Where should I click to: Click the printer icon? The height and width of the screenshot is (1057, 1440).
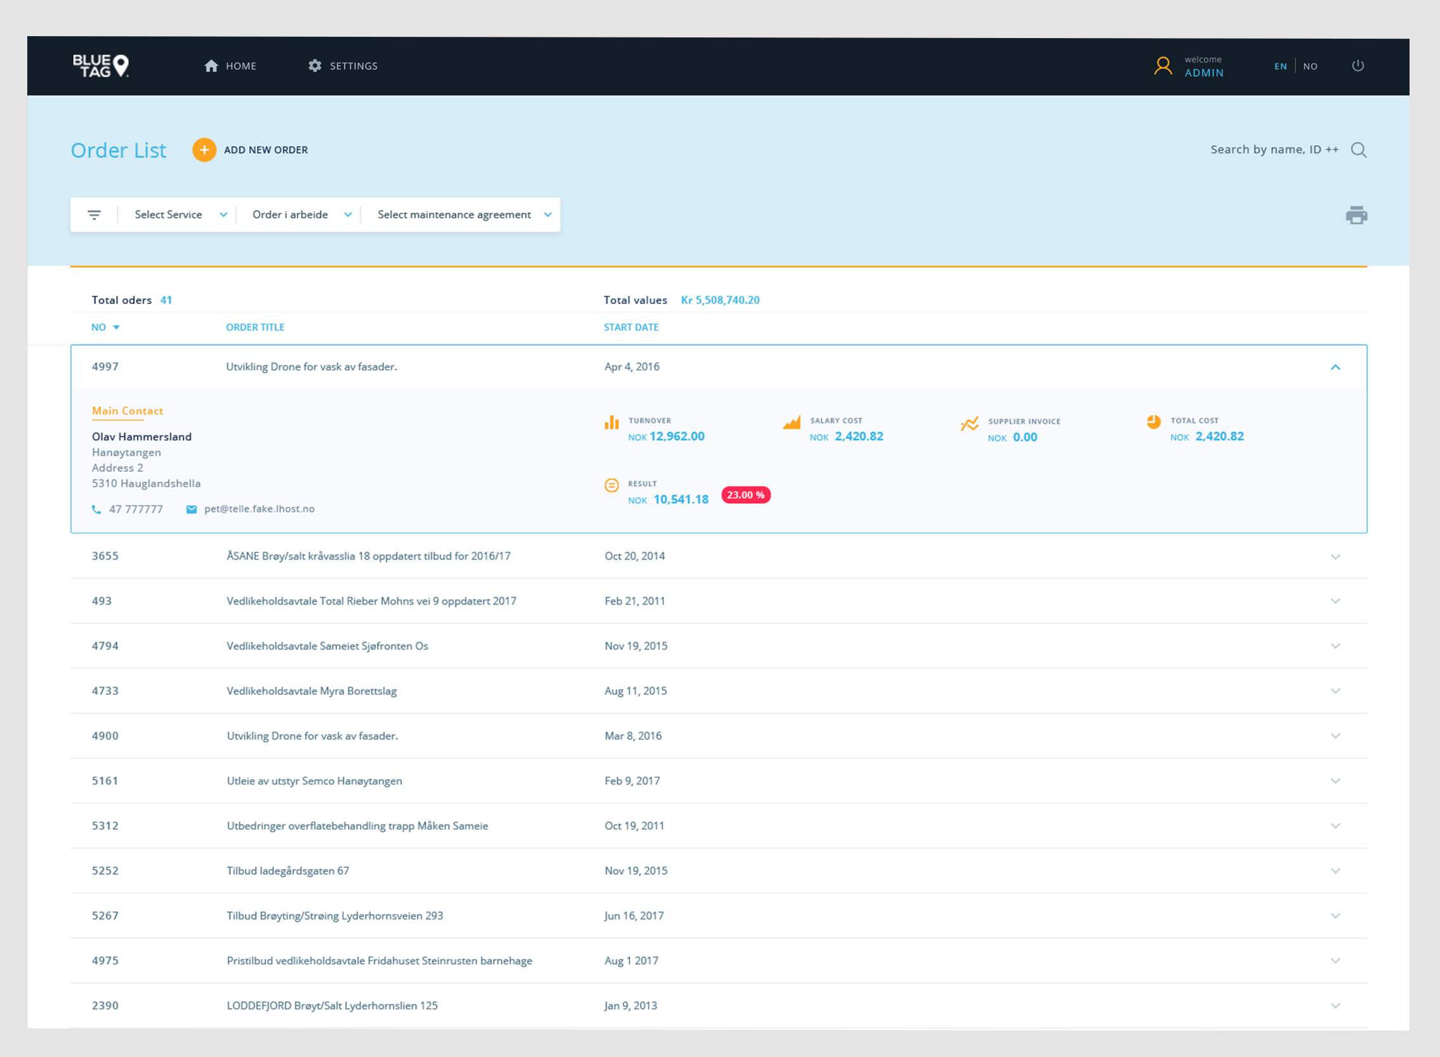(x=1356, y=215)
